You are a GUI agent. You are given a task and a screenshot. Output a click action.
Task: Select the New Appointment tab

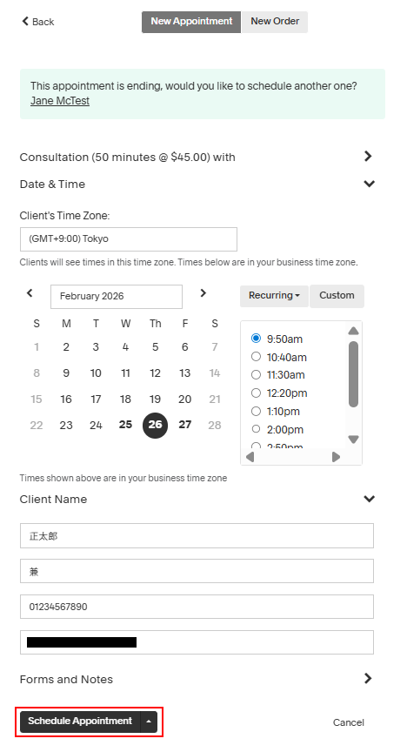tap(191, 22)
